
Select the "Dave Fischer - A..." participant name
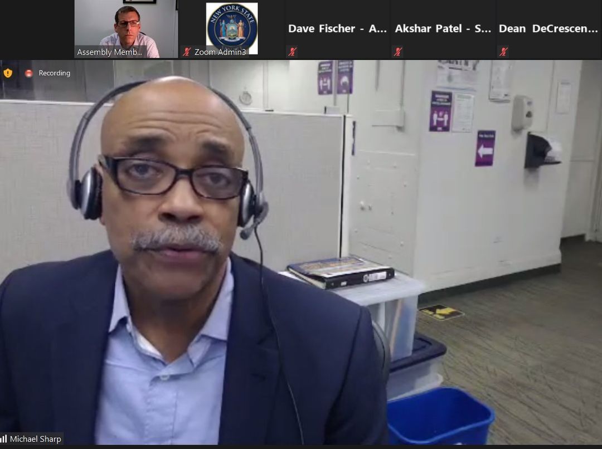[x=337, y=28]
